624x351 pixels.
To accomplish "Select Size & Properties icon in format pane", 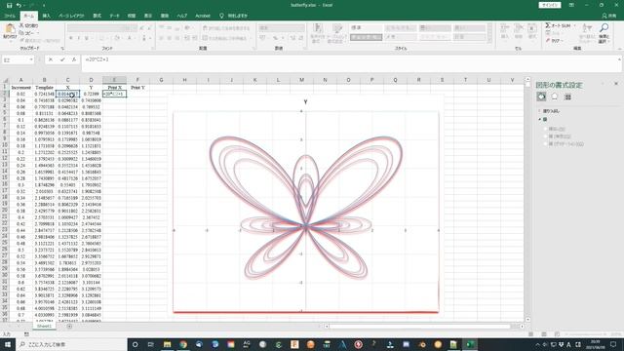I will tap(567, 97).
